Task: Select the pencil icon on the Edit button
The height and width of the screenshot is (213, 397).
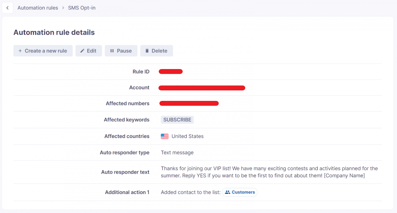Action: pos(82,51)
